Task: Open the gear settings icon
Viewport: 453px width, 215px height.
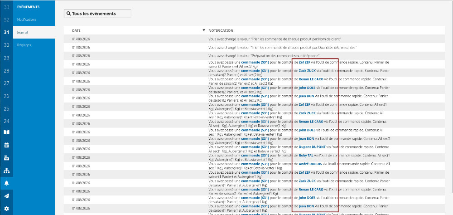Action: pyautogui.click(x=6, y=209)
